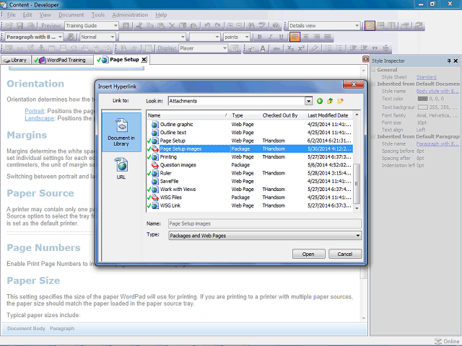This screenshot has width=462, height=346.
Task: Open the points unit dropdown
Action: [247, 37]
